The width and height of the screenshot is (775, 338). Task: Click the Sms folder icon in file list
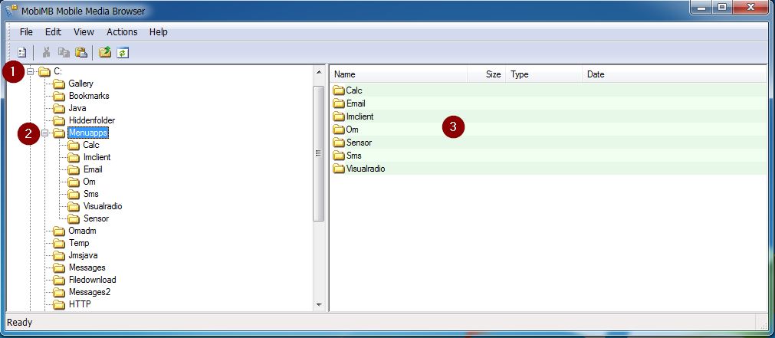[339, 156]
